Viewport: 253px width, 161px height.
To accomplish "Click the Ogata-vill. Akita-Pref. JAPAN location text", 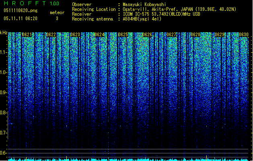I will click(x=179, y=9).
